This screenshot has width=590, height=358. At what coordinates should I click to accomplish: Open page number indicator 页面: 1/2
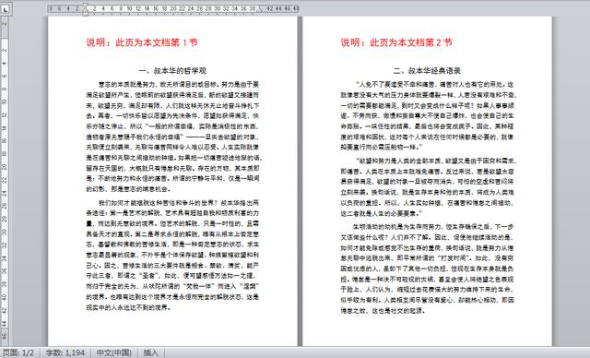pos(18,352)
